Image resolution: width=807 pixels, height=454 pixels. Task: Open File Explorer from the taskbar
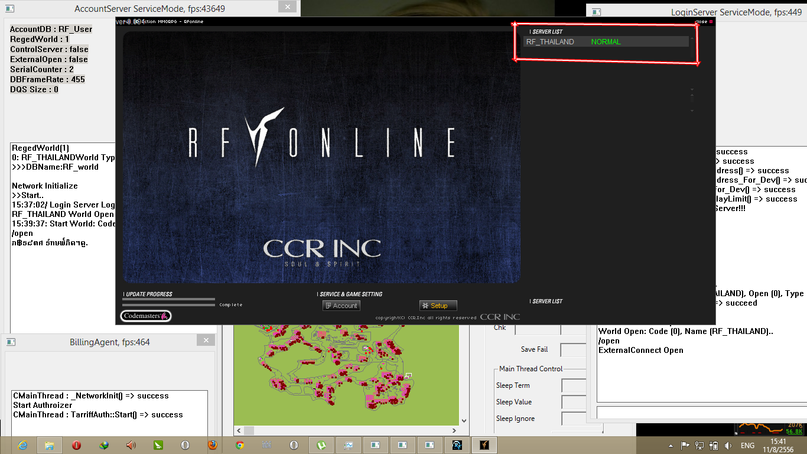tap(50, 445)
